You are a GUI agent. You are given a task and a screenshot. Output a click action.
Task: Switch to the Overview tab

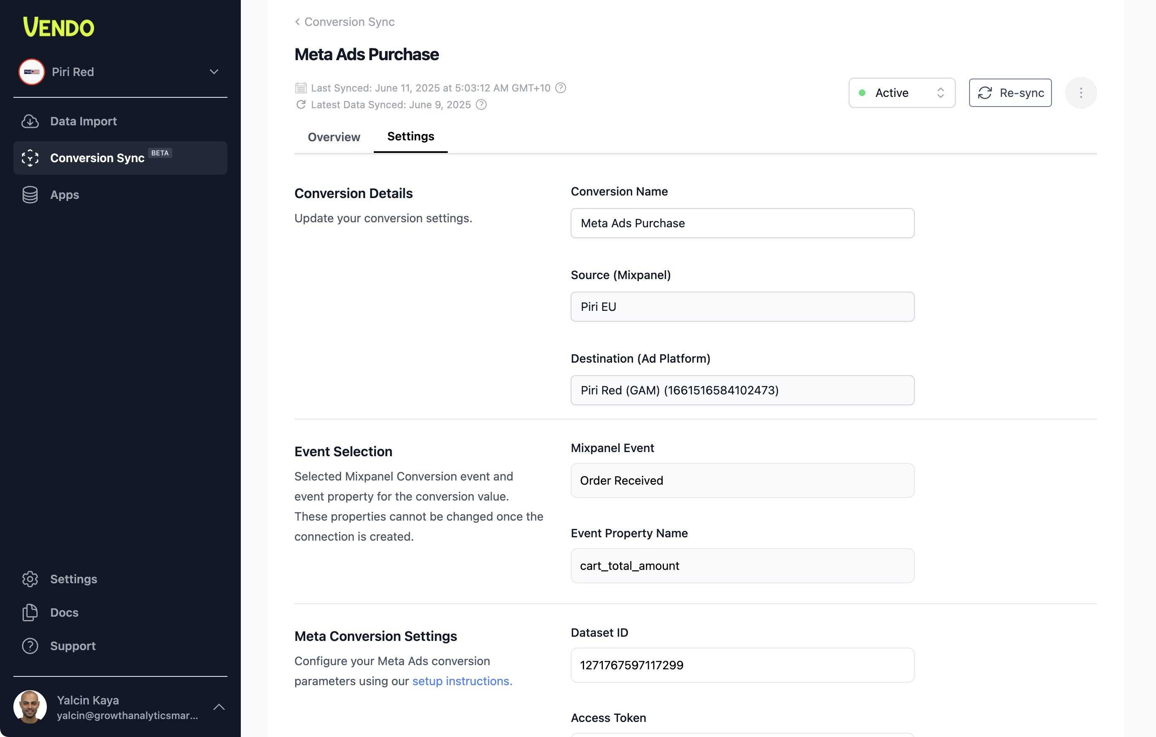[x=334, y=137]
